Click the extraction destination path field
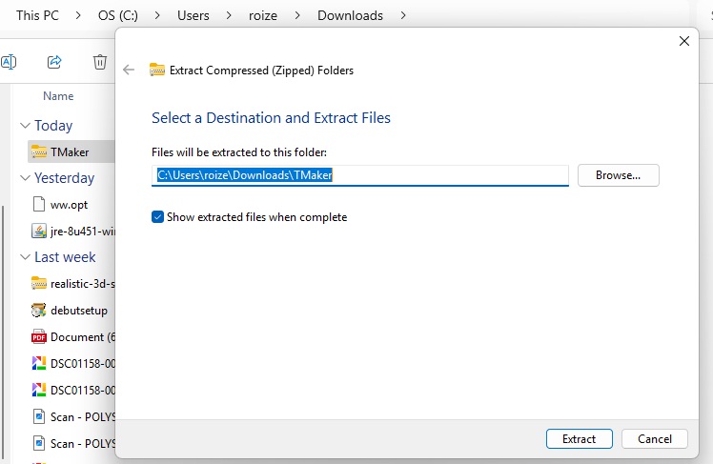The image size is (713, 464). 359,175
